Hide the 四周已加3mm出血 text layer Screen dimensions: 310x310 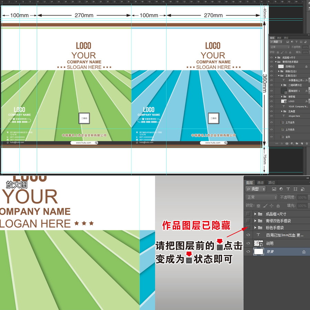pos(248,235)
